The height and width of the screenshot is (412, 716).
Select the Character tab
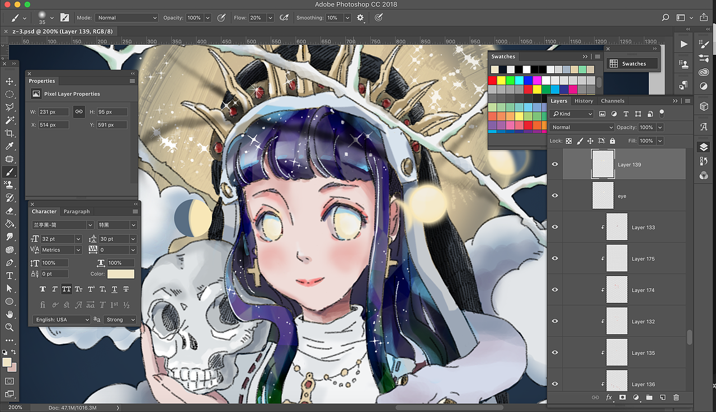(44, 212)
